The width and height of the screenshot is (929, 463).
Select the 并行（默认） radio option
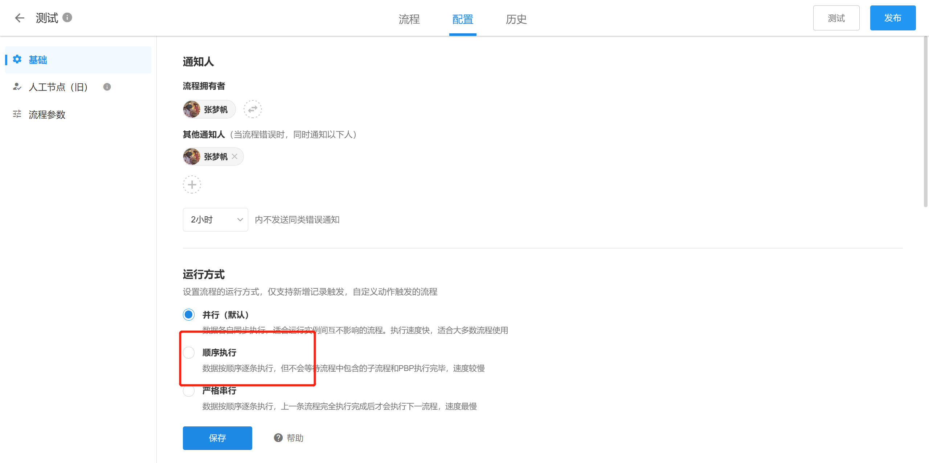point(189,314)
